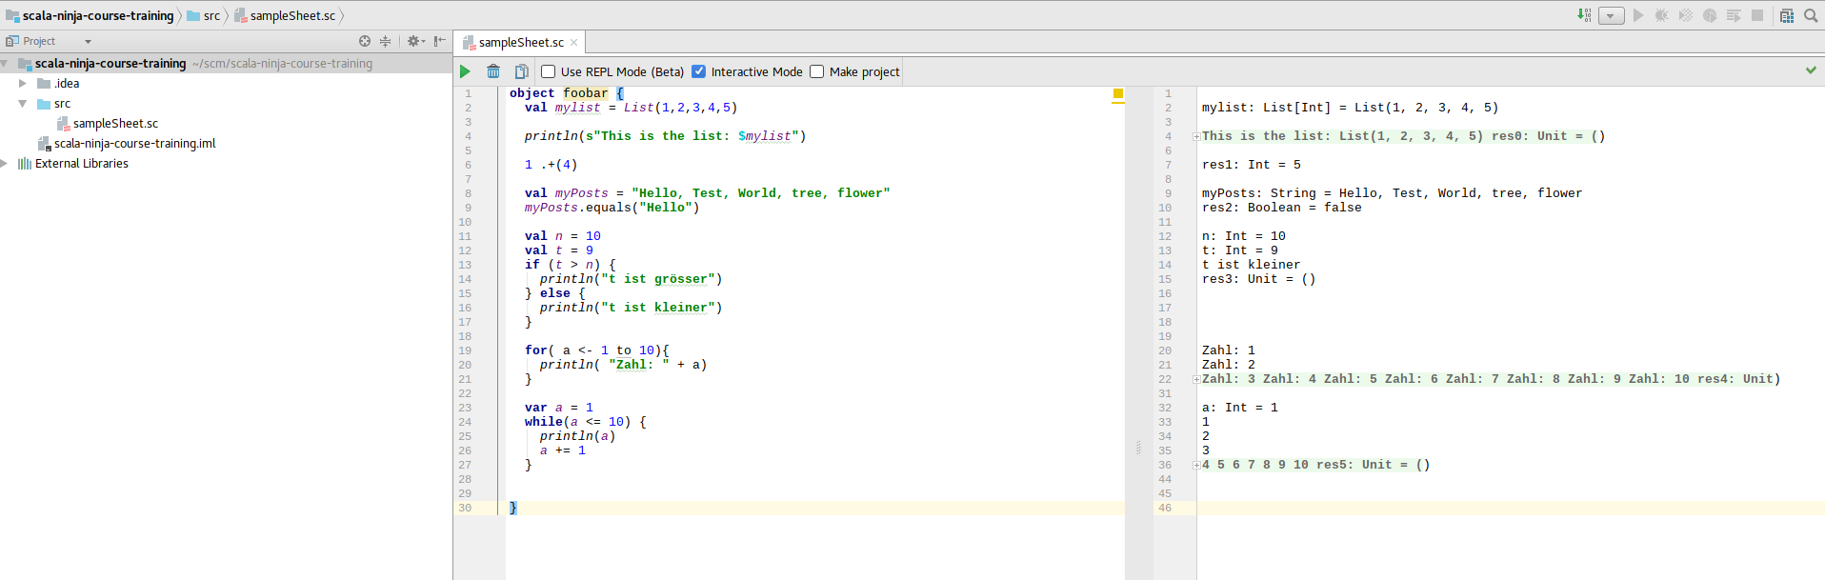Image resolution: width=1825 pixels, height=580 pixels.
Task: Expand the .idea folder
Action: click(23, 84)
